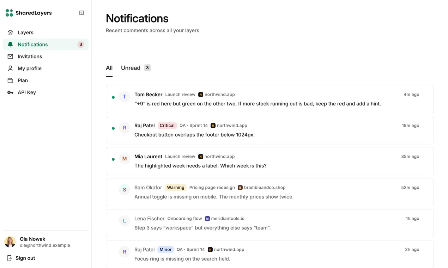The width and height of the screenshot is (448, 268).
Task: Switch to the Unread tab
Action: click(x=136, y=68)
